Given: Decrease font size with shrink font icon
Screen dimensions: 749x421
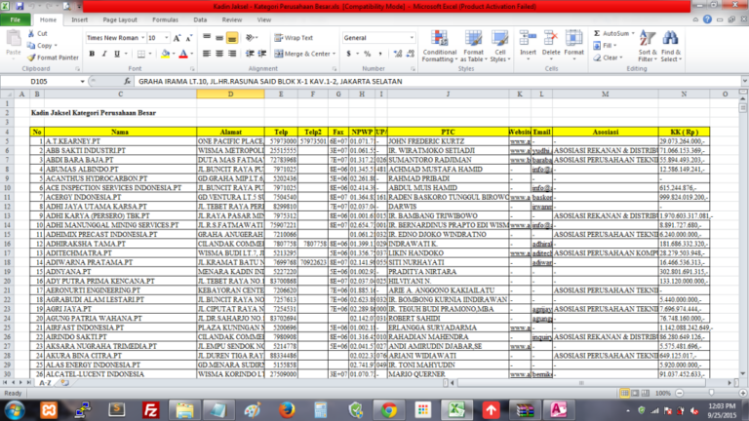Looking at the screenshot, I should [188, 38].
